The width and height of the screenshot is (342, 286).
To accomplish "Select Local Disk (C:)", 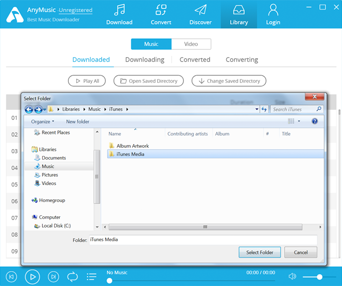I will [x=52, y=226].
